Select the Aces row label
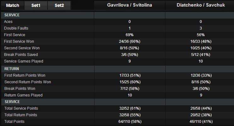This screenshot has width=234, height=126. [8, 21]
